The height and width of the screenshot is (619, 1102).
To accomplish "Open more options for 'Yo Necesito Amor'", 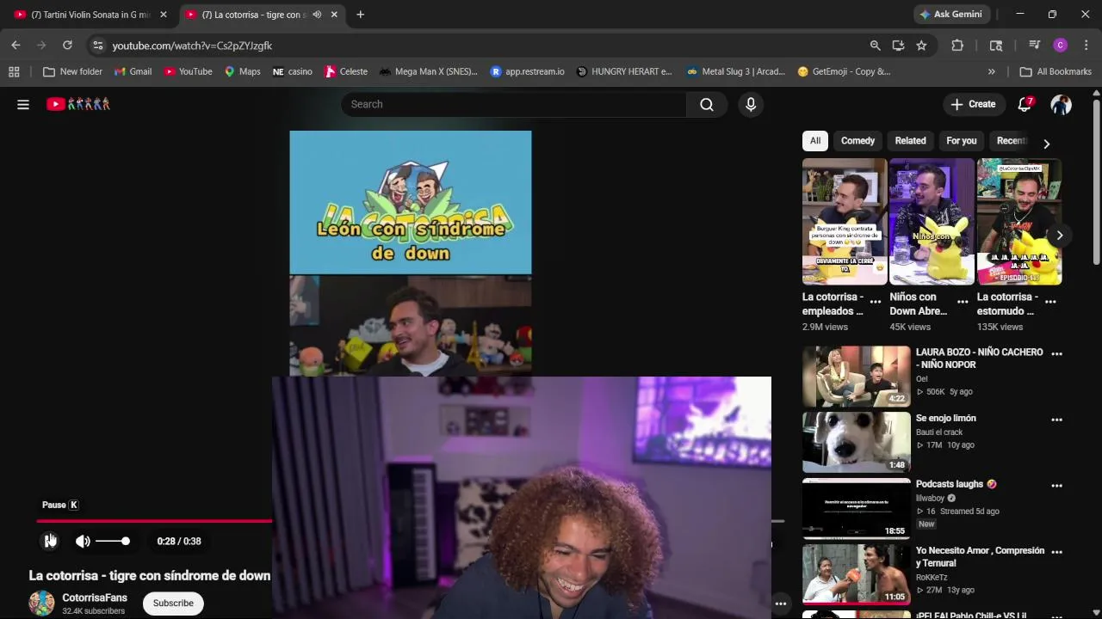I will click(1056, 552).
